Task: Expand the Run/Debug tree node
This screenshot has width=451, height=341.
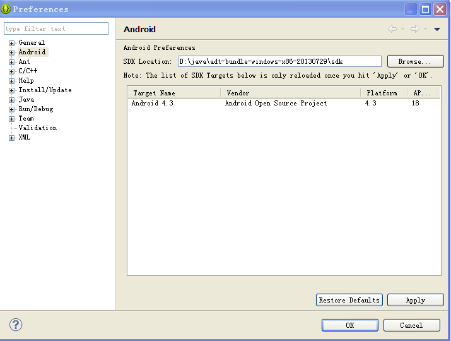Action: pyautogui.click(x=11, y=109)
